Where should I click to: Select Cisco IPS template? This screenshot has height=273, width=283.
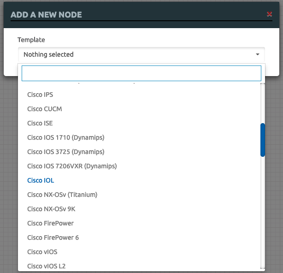[139, 95]
